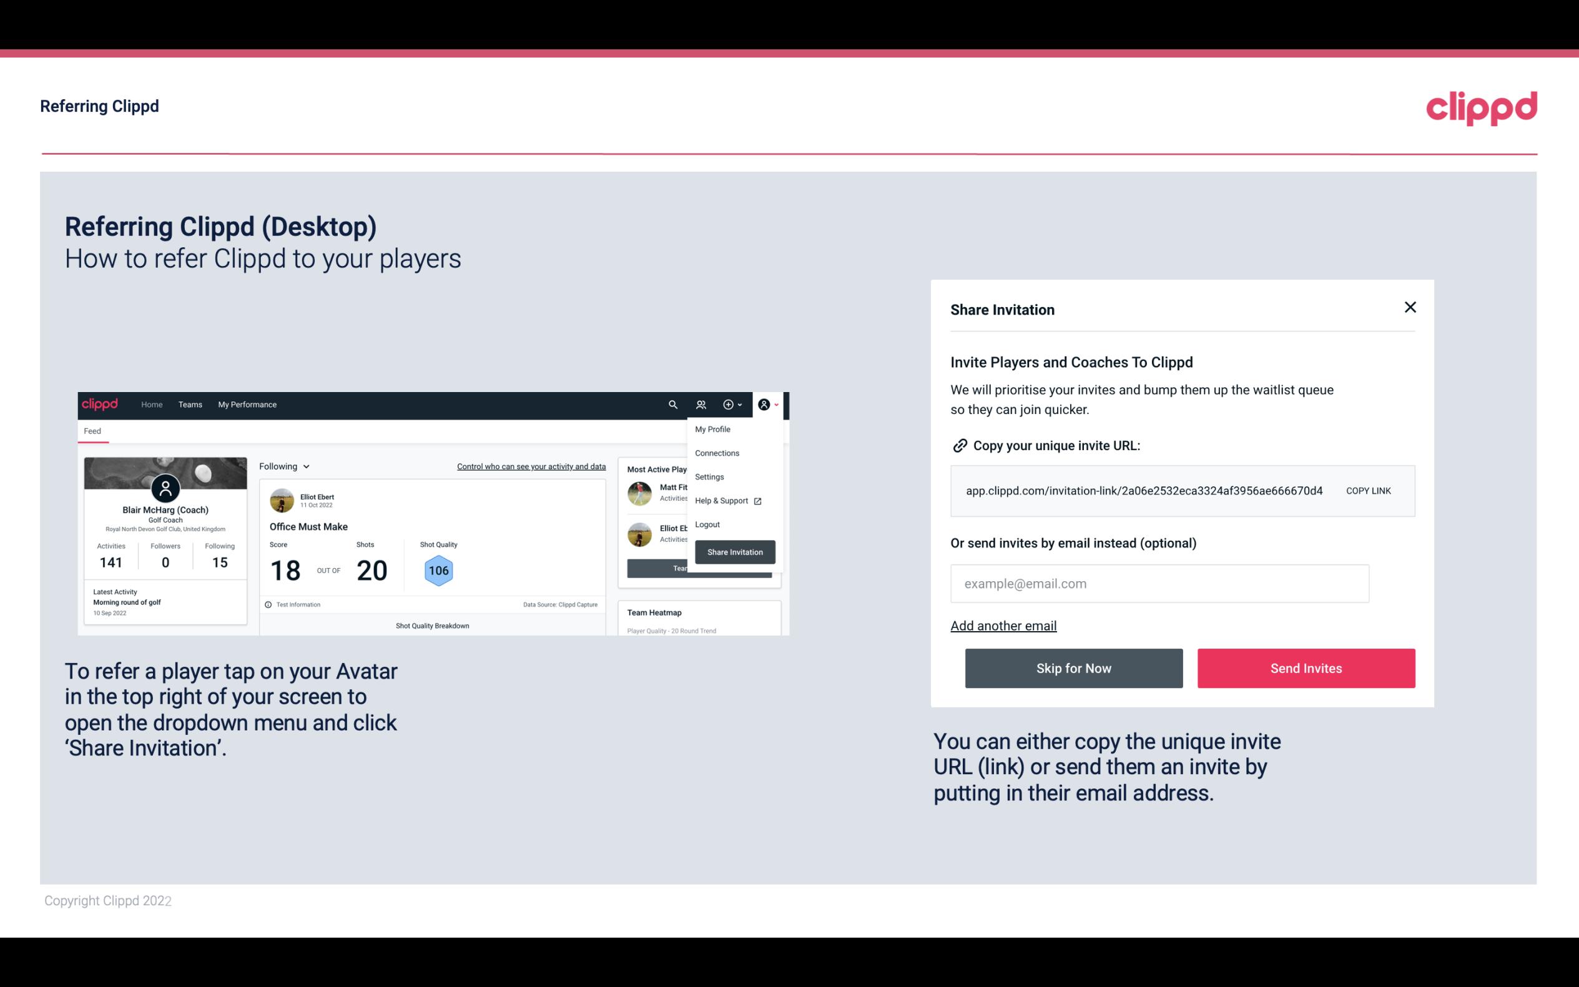Image resolution: width=1579 pixels, height=987 pixels.
Task: Select the 'Share Invitation' menu item
Action: (x=734, y=551)
